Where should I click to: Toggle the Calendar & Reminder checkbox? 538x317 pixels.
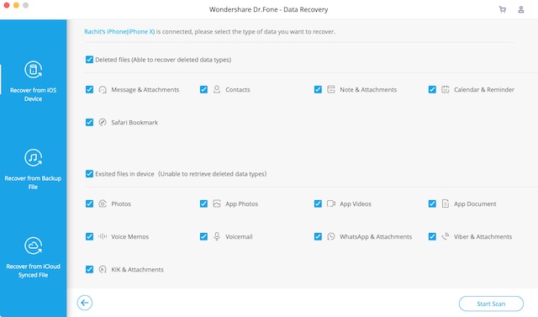432,89
